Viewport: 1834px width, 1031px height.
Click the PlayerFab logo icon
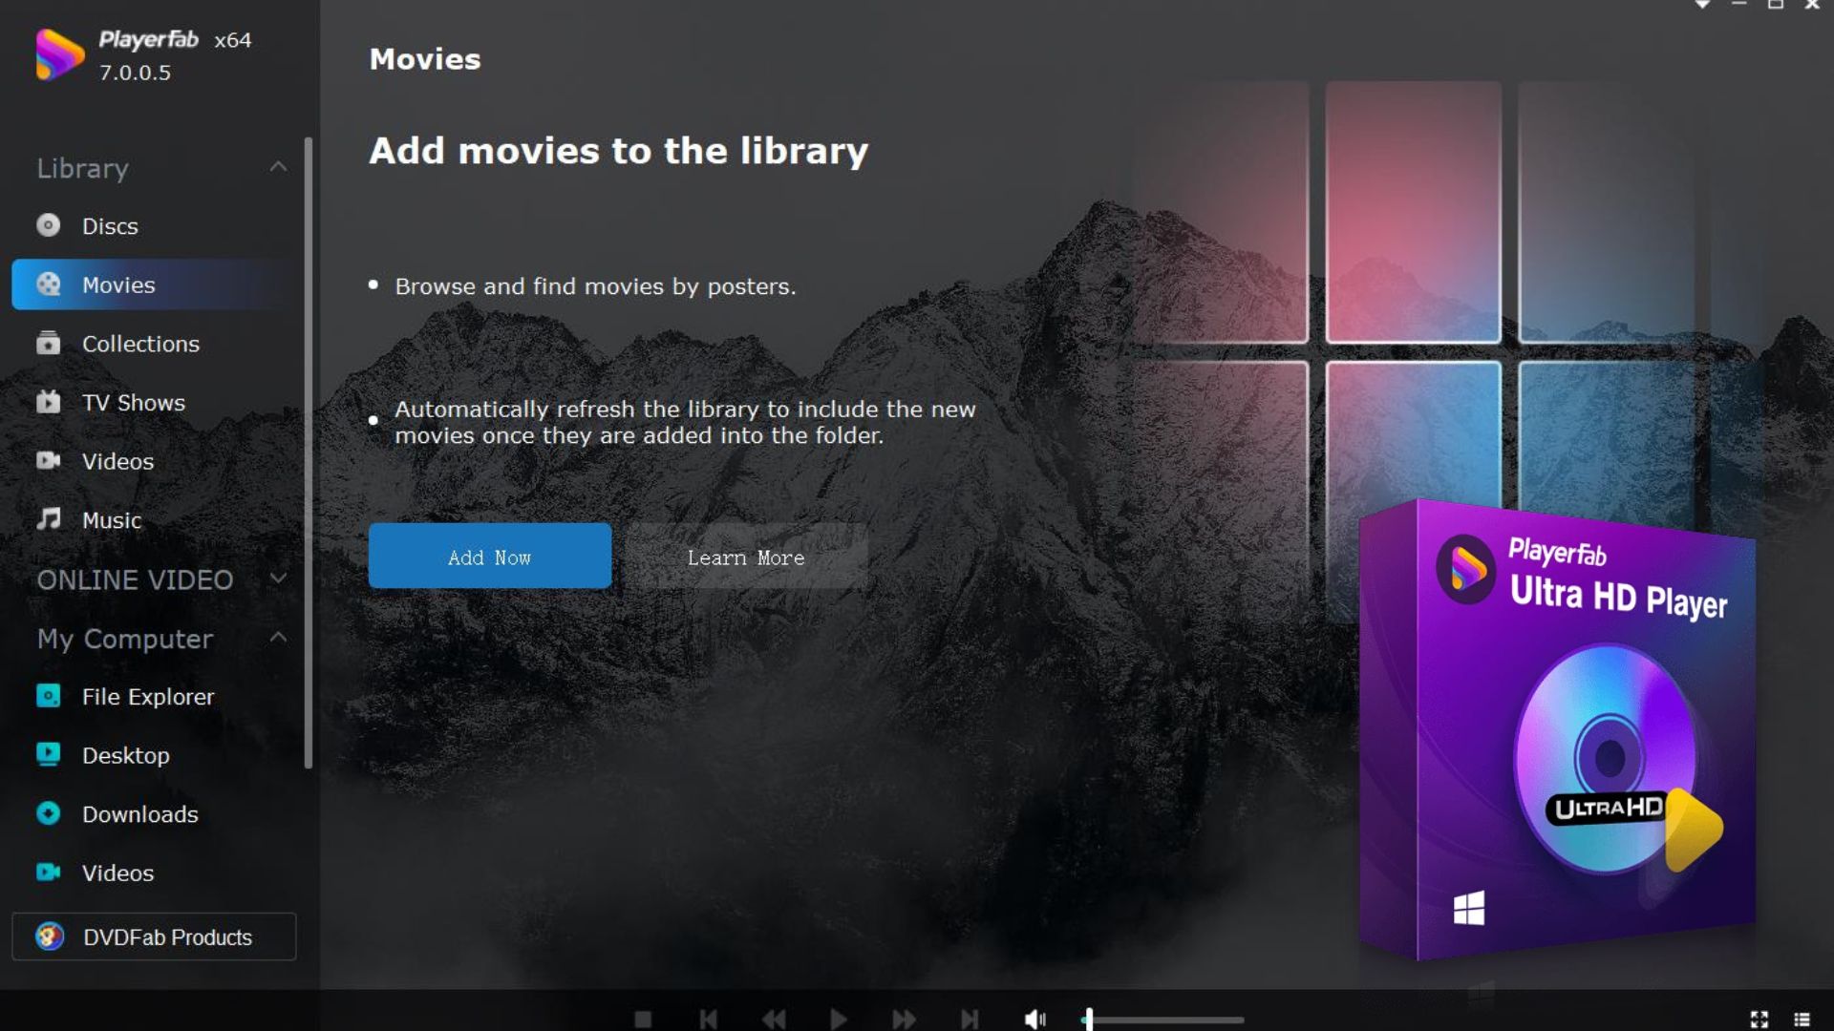click(x=59, y=54)
